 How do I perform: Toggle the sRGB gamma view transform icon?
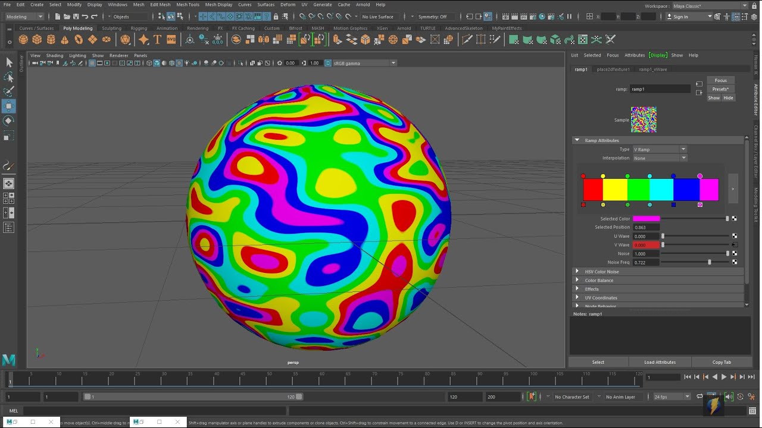(329, 63)
